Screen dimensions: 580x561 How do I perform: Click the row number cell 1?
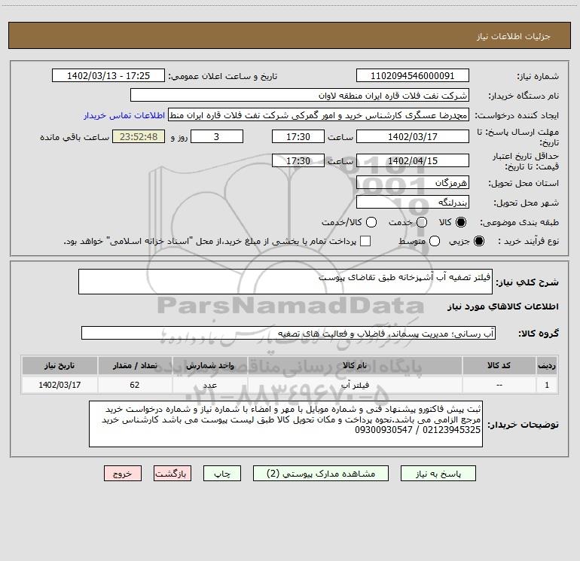point(547,385)
